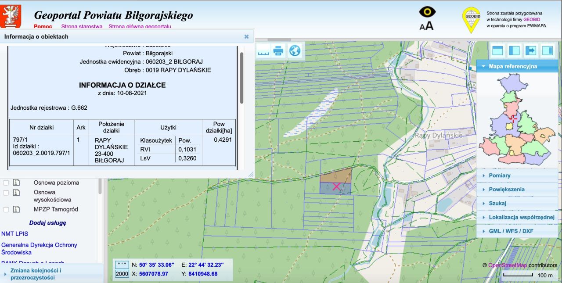Click the arrow panel-layout icon in top right

[531, 50]
